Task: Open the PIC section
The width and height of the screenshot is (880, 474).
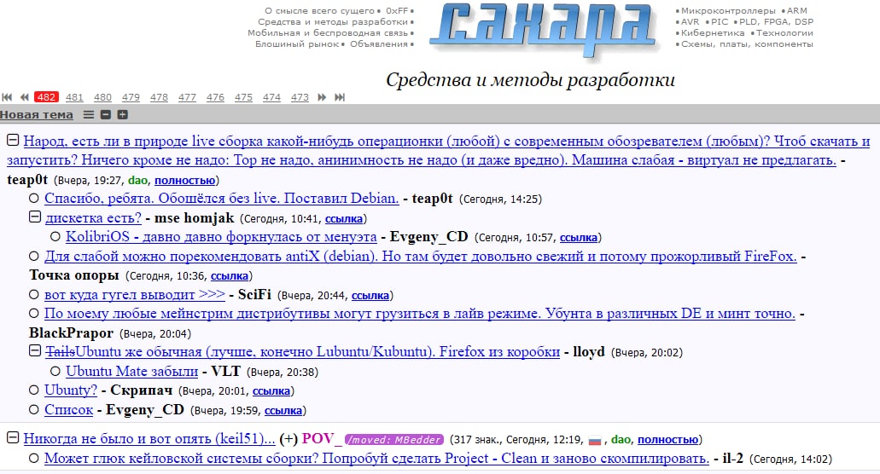Action: (x=720, y=22)
